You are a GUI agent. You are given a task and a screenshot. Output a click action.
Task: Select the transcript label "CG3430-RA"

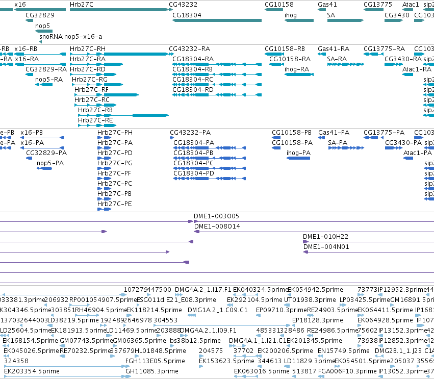pos(403,59)
